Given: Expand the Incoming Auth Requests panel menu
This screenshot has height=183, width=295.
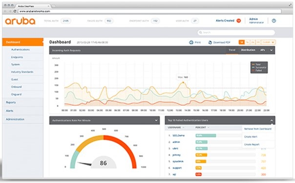Looking at the screenshot, I should (271, 50).
